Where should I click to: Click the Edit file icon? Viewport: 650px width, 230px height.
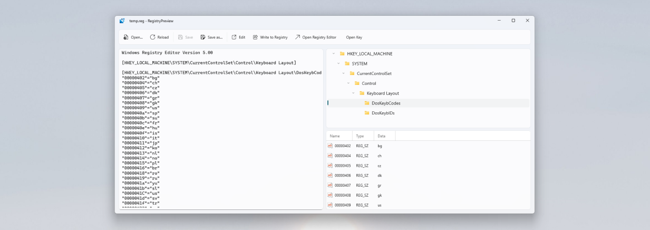click(234, 37)
